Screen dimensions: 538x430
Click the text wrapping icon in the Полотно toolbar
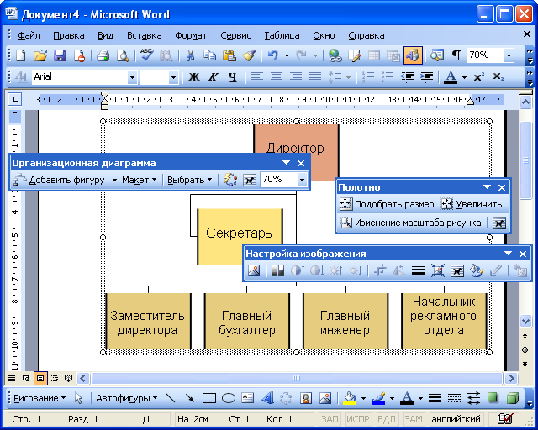(499, 223)
